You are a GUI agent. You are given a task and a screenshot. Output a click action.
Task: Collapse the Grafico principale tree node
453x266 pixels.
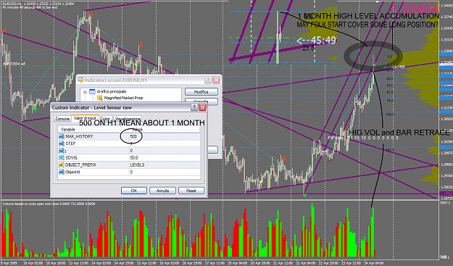pos(85,92)
